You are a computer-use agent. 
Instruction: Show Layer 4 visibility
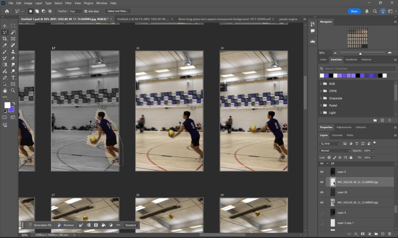coord(322,213)
